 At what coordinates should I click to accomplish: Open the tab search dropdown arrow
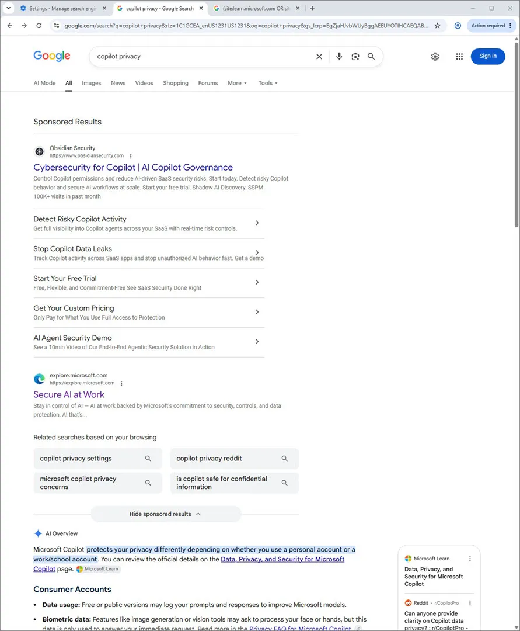pos(8,8)
